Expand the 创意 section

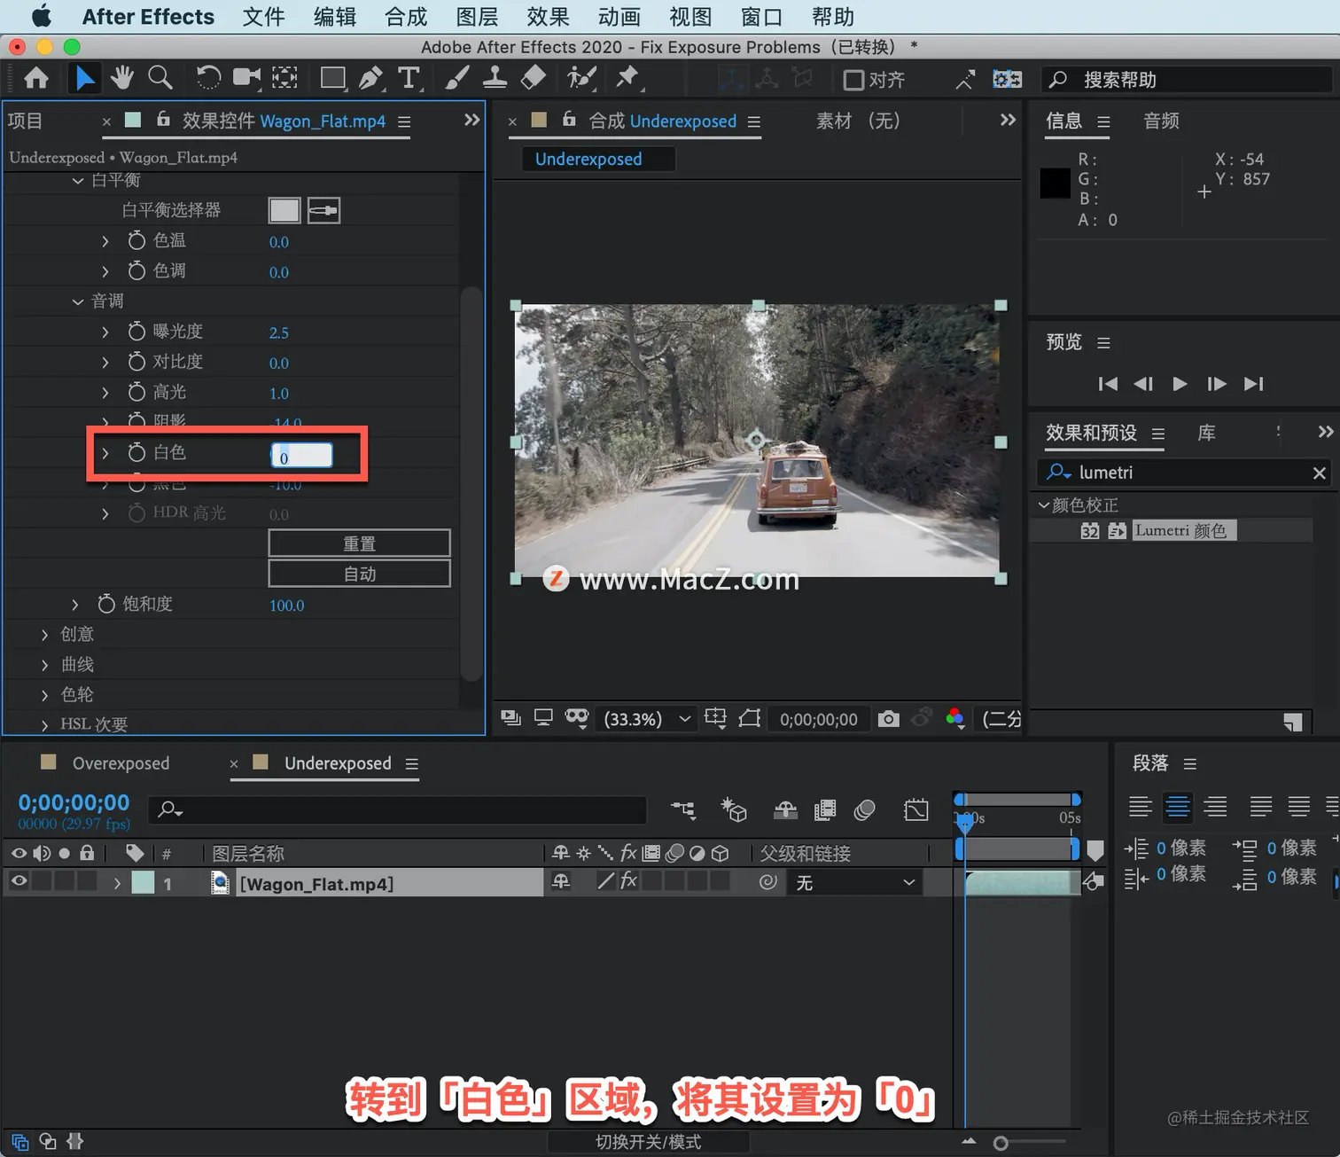click(44, 635)
